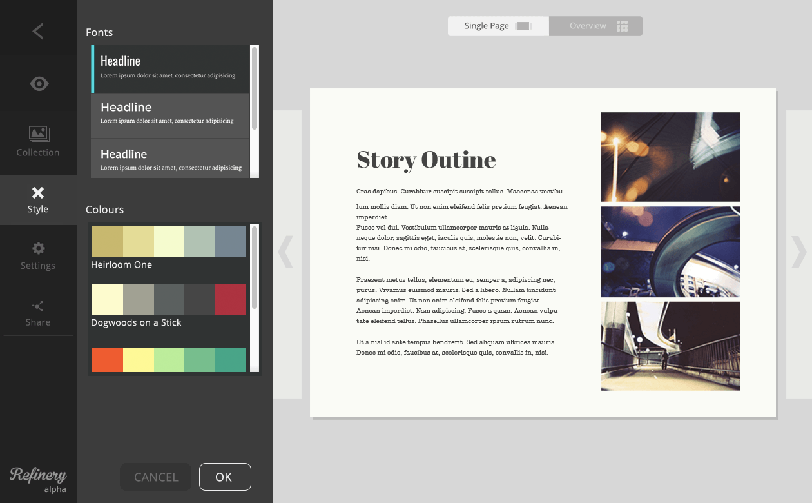This screenshot has height=503, width=812.
Task: Go to previous page with left chevron
Action: click(x=286, y=252)
